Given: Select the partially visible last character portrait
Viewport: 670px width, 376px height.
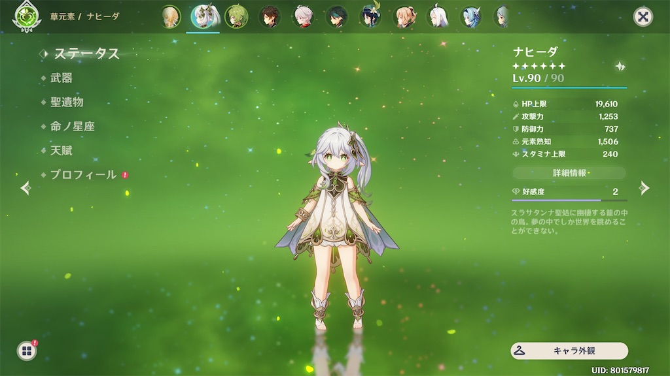Looking at the screenshot, I should [x=501, y=17].
